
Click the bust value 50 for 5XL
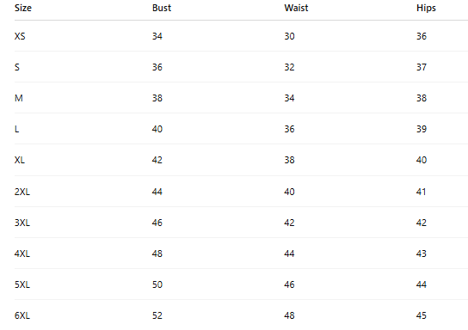(157, 284)
